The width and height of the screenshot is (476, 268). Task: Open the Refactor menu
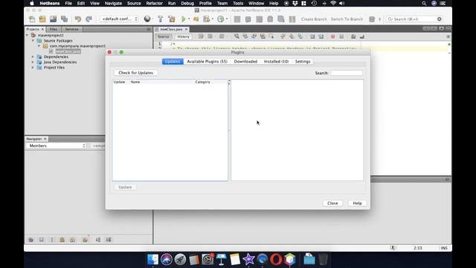click(154, 3)
